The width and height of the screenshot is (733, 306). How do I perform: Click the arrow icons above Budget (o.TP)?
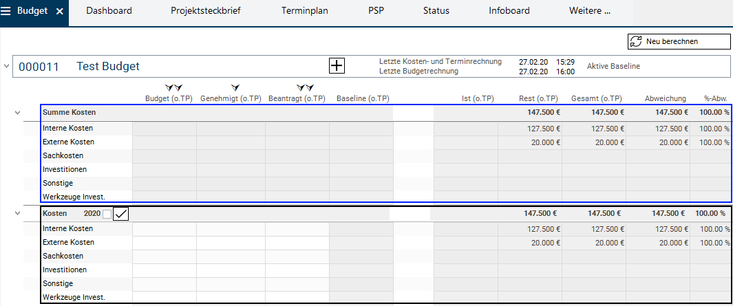coord(173,87)
